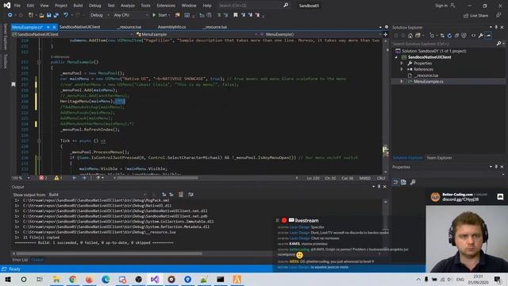Open the SandboxNativeUIClient project navigation dropdown
This screenshot has width=508, height=286.
[72, 34]
